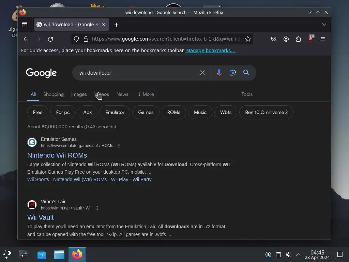Open the Dolphin file manager in taskbar

59,254
